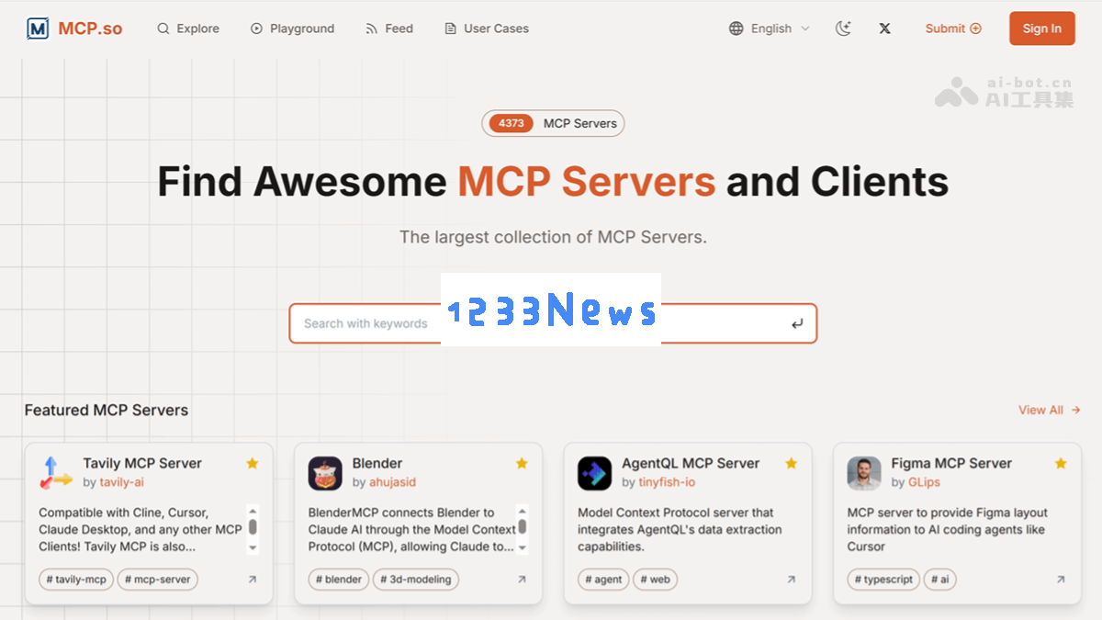The height and width of the screenshot is (620, 1102).
Task: Click the MCP.so brand name
Action: pyautogui.click(x=90, y=28)
